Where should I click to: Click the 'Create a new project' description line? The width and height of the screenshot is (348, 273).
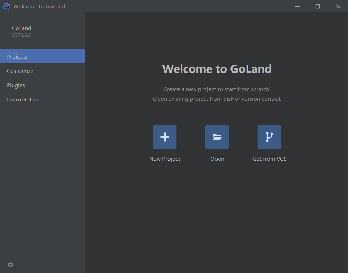[217, 89]
